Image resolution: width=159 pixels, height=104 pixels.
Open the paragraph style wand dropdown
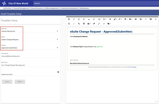[x=120, y=19]
